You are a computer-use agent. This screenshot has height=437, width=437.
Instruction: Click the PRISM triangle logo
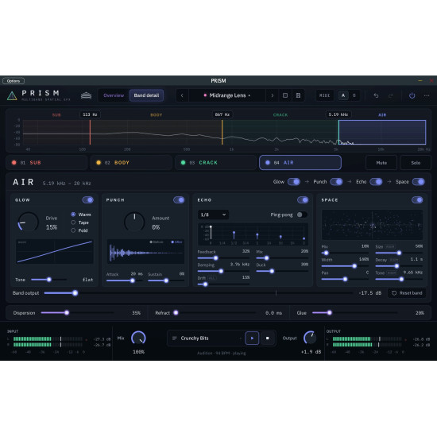pos(12,95)
